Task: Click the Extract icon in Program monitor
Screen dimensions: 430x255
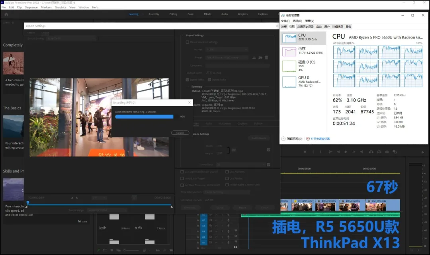Action: (379, 152)
